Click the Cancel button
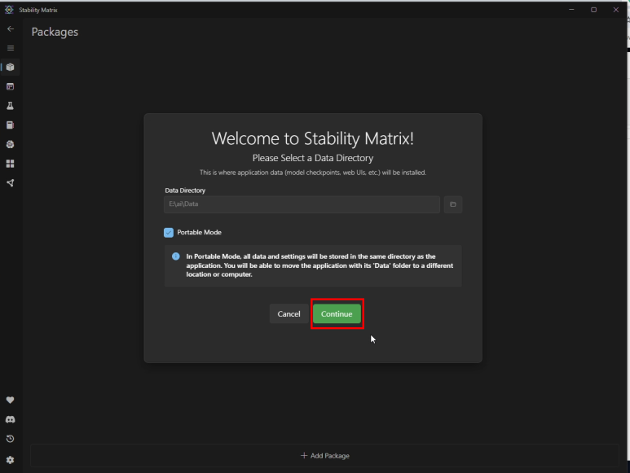The height and width of the screenshot is (473, 630). point(289,313)
